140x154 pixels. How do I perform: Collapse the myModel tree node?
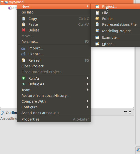[x=2, y=2]
